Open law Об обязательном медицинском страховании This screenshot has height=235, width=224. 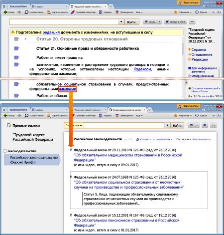128,158
